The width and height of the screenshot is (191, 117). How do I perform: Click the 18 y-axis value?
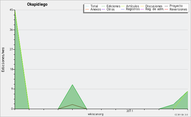click(x=11, y=69)
